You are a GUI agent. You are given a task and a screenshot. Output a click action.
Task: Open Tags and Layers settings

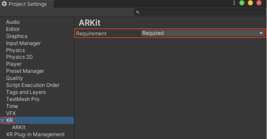pyautogui.click(x=26, y=92)
